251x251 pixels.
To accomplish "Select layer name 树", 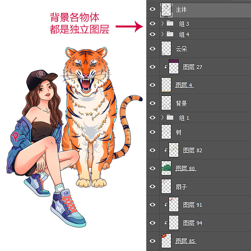I will (178, 132).
